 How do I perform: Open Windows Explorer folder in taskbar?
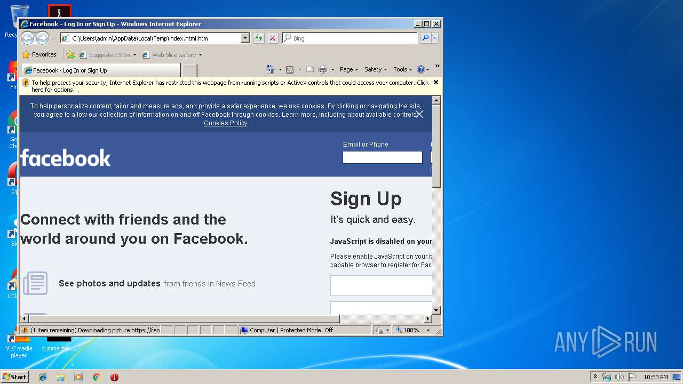point(60,377)
